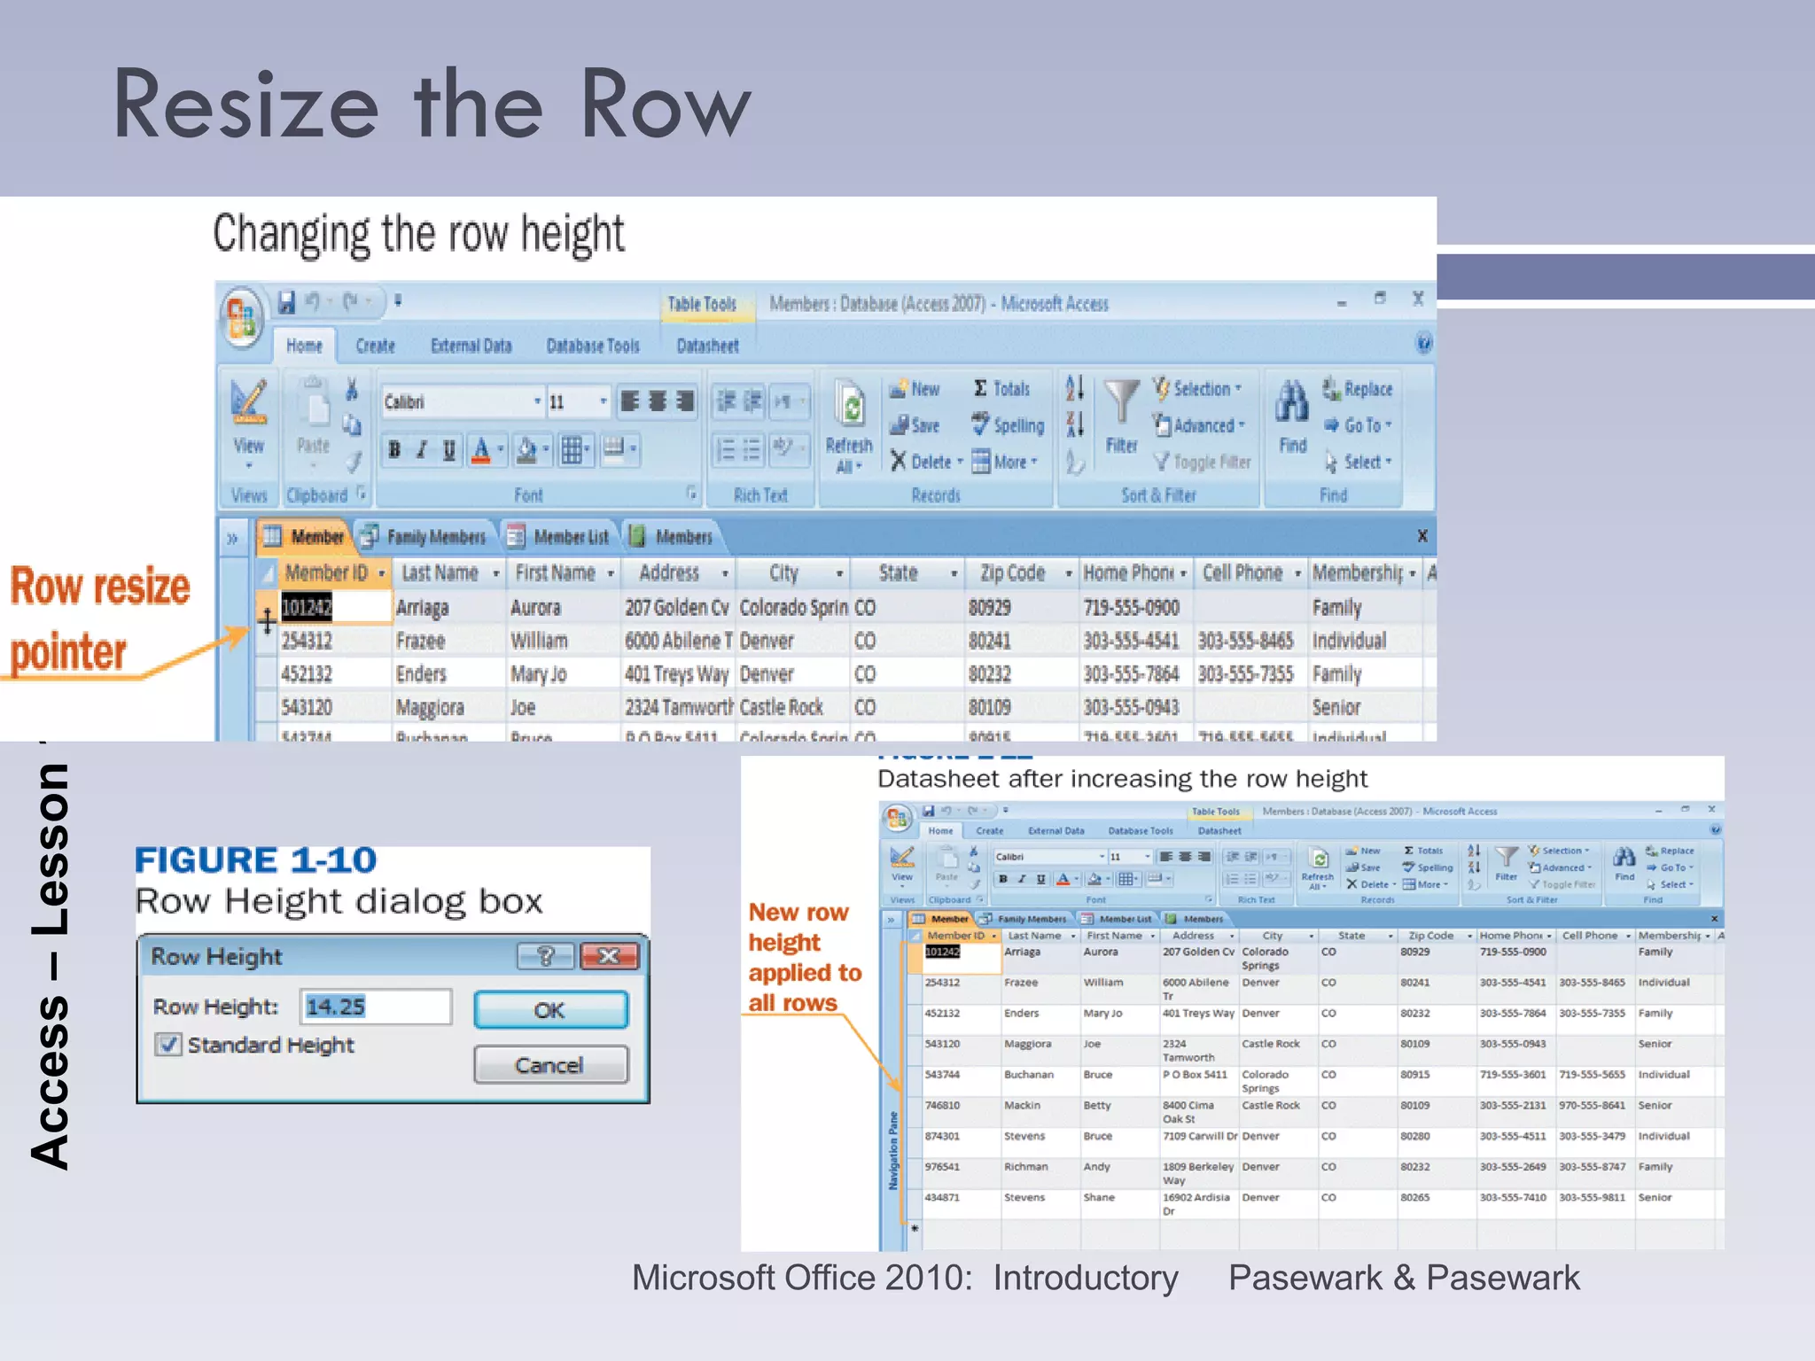Screen dimensions: 1815x1361
Task: Click the help question mark in the Row Height dialog
Action: [545, 956]
